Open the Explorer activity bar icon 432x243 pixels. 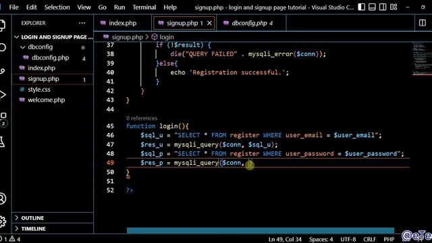[2, 26]
